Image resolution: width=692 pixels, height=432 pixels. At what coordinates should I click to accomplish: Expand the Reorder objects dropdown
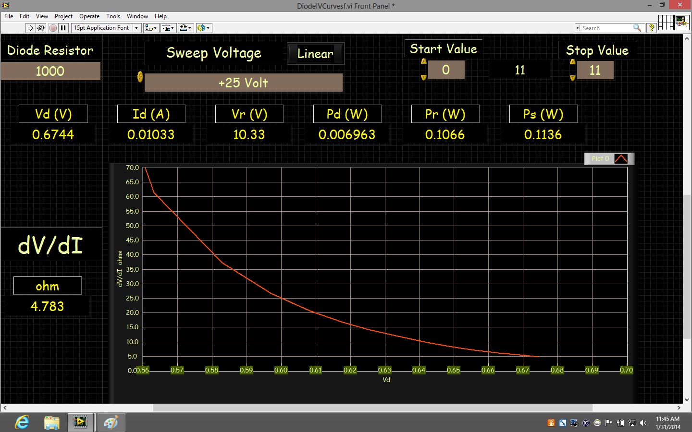pos(204,28)
